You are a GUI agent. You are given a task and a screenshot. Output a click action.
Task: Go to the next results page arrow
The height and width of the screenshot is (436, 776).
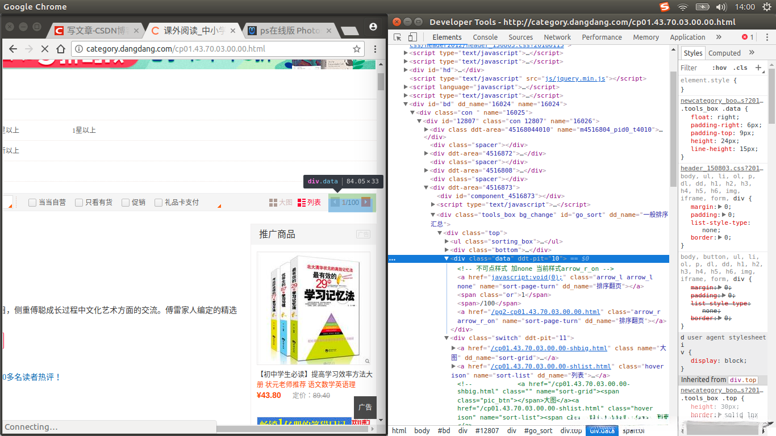pos(366,202)
